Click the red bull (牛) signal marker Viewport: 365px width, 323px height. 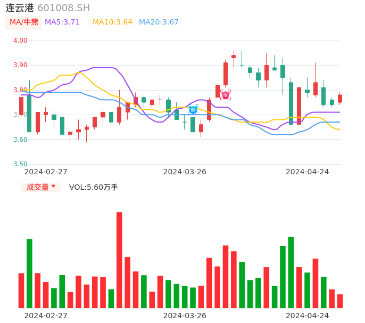[226, 95]
